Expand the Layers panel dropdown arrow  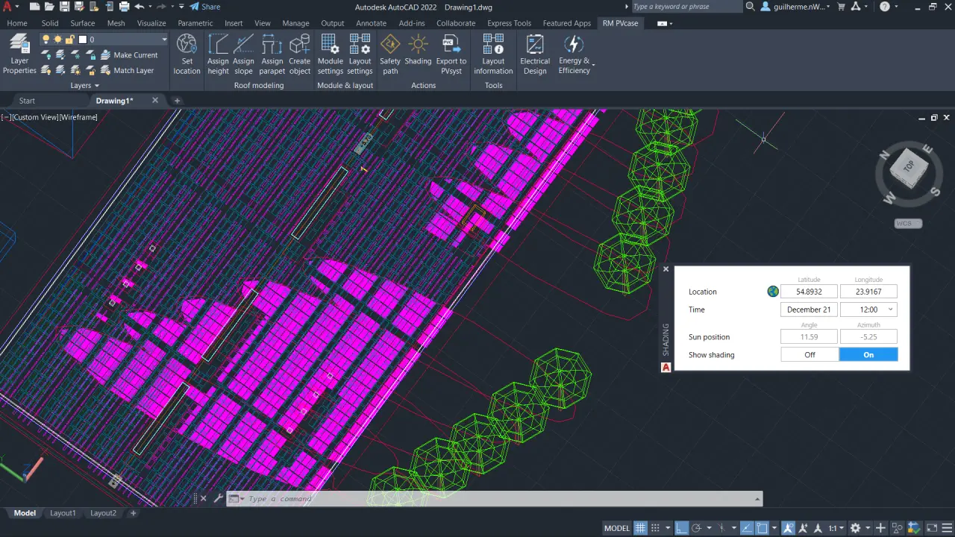point(97,86)
